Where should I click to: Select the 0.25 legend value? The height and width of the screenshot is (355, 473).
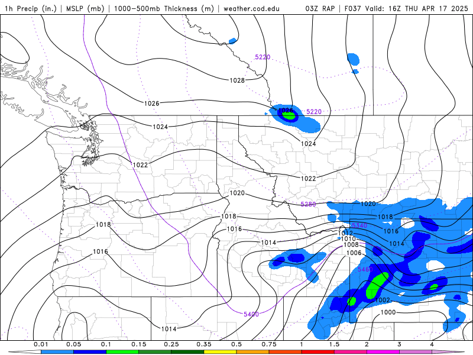(171, 344)
